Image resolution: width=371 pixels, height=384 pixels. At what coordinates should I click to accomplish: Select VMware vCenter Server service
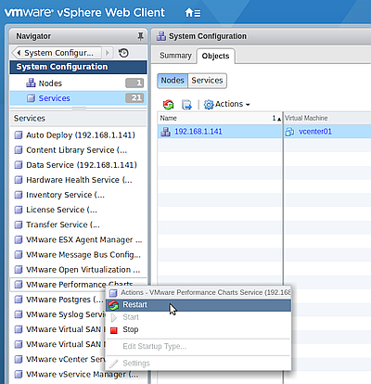(x=58, y=359)
